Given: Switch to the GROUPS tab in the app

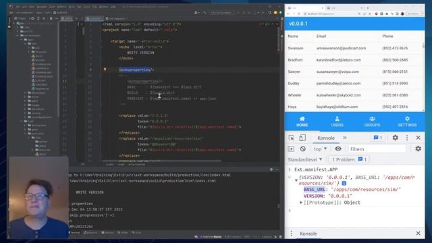Looking at the screenshot, I should point(372,122).
